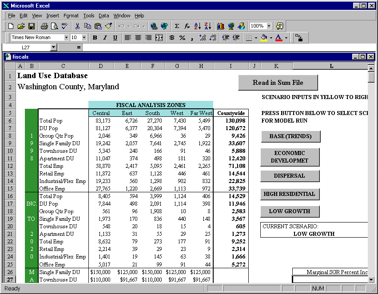Image resolution: width=378 pixels, height=294 pixels.
Task: Align cell contents to the left
Action: pyautogui.click(x=128, y=38)
